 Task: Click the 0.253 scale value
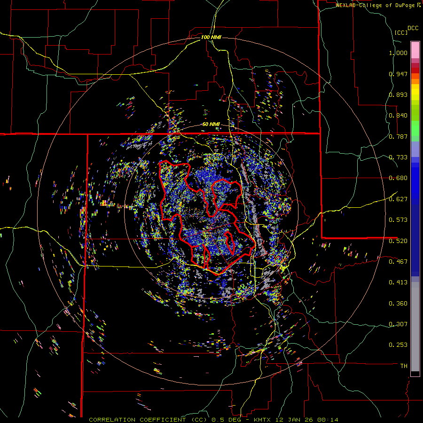398,345
